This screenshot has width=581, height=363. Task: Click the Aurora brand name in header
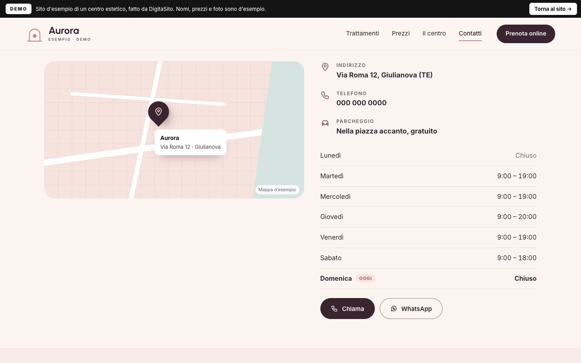coord(64,31)
